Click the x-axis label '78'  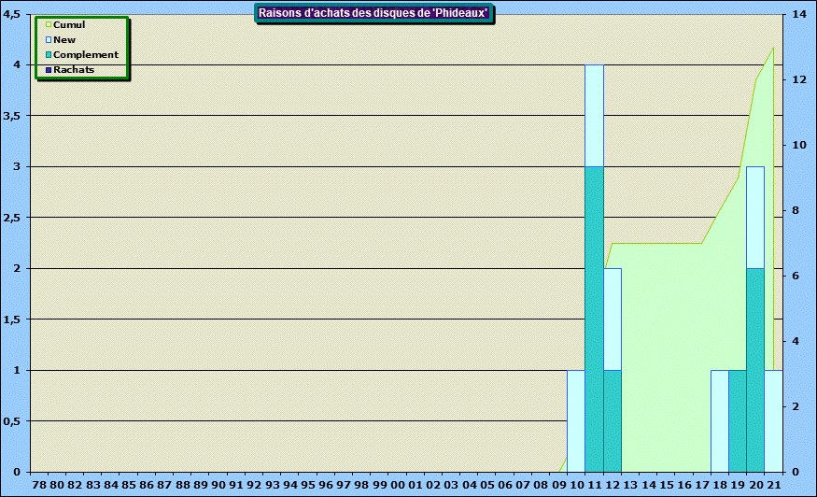pyautogui.click(x=38, y=486)
